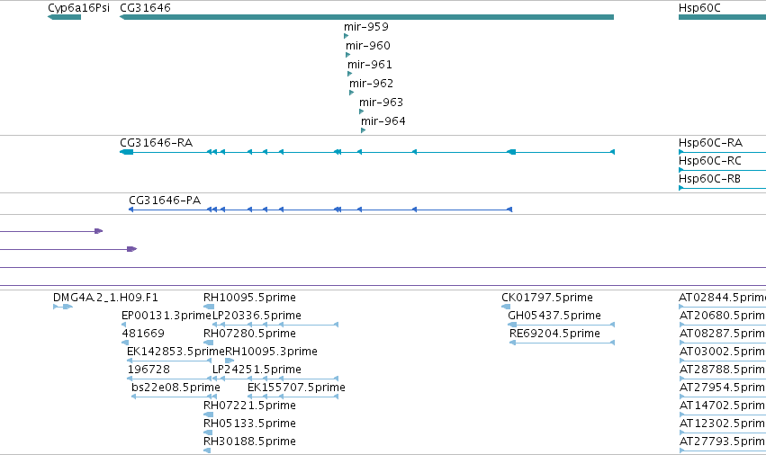The height and width of the screenshot is (455, 766).
Task: Click the CG31646 gene label
Action: point(145,8)
